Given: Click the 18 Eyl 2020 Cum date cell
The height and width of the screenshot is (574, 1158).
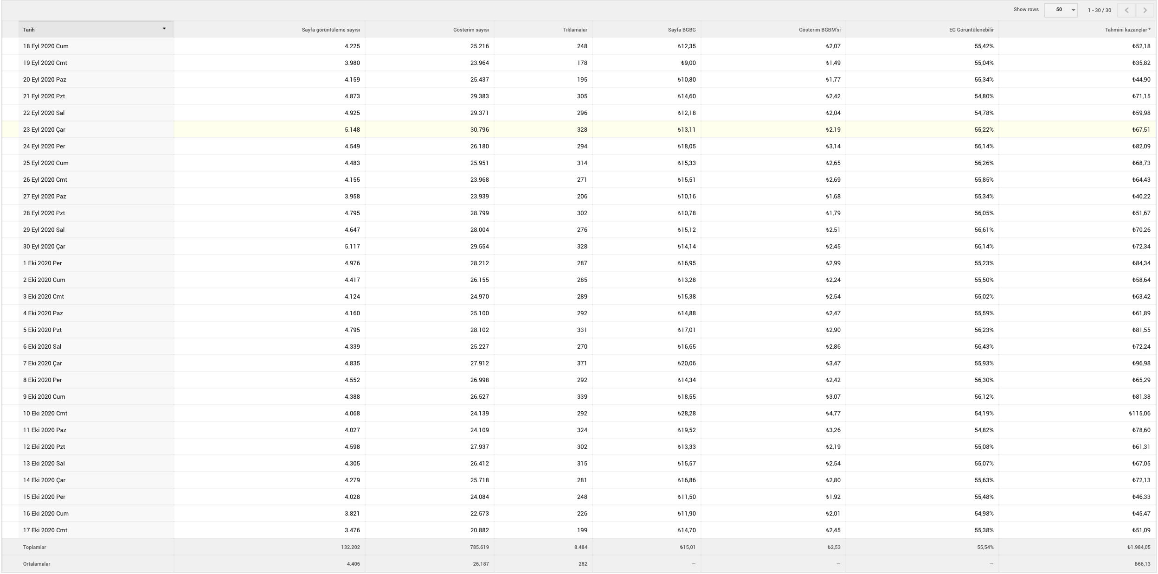Looking at the screenshot, I should 45,46.
